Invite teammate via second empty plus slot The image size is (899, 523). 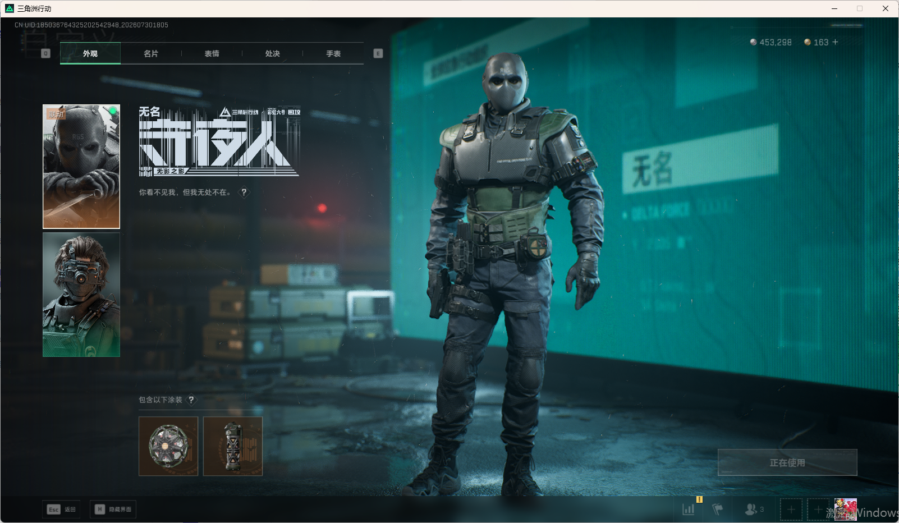click(x=818, y=510)
